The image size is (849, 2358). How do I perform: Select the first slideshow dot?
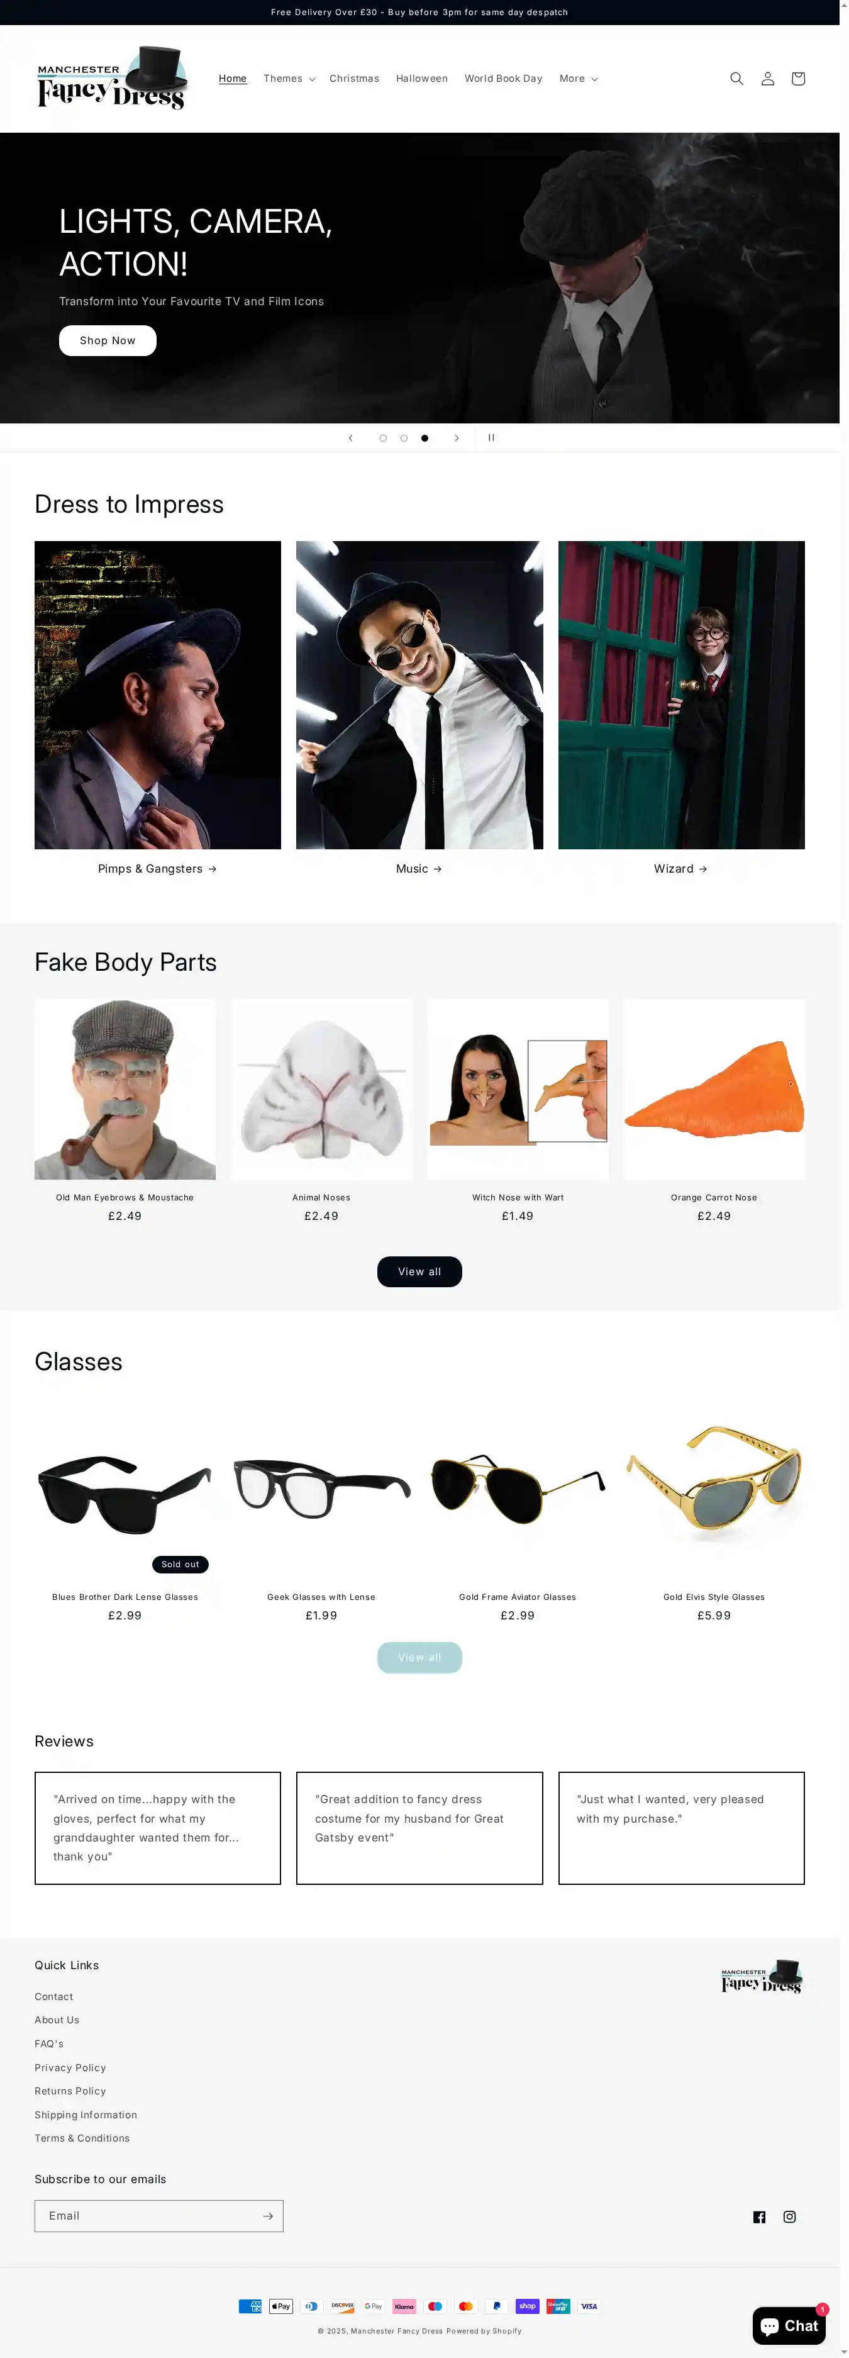pos(384,437)
